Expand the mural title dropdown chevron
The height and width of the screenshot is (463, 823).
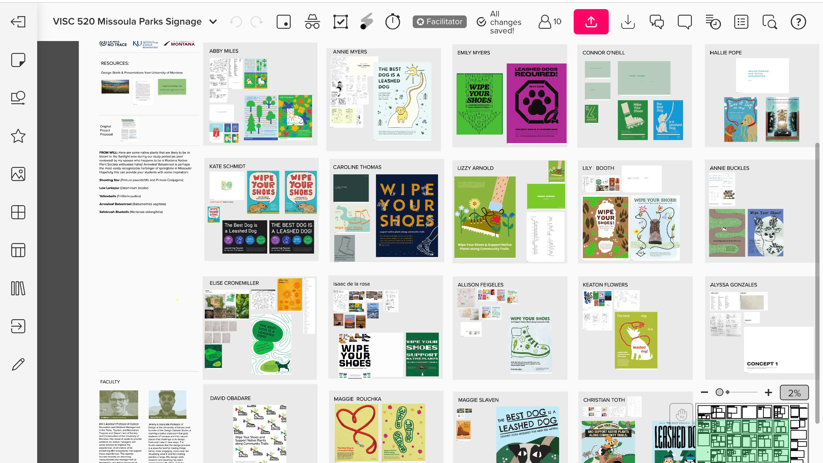pyautogui.click(x=213, y=22)
